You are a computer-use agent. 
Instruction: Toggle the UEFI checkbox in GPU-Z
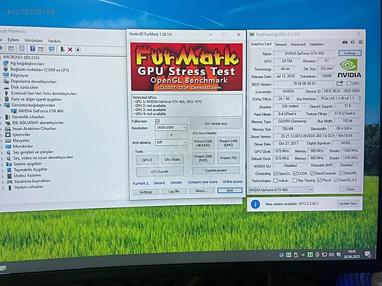(x=349, y=83)
